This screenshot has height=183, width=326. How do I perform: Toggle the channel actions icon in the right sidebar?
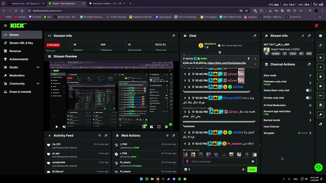point(321,105)
